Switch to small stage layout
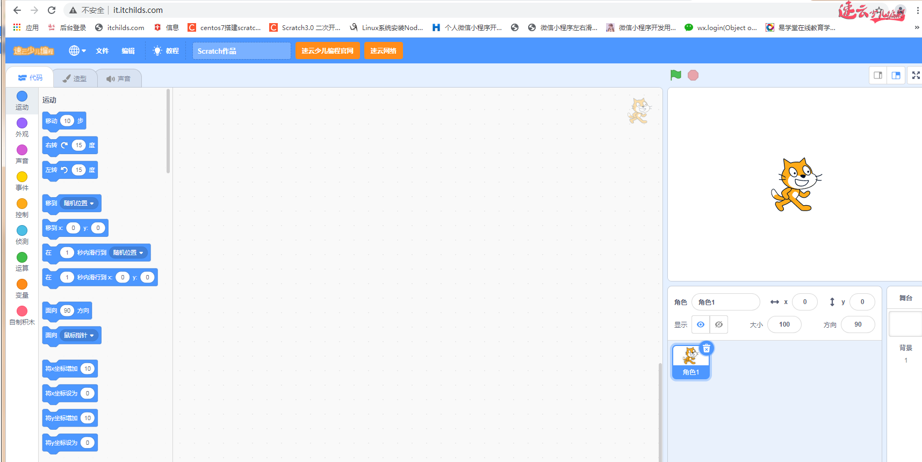 878,75
